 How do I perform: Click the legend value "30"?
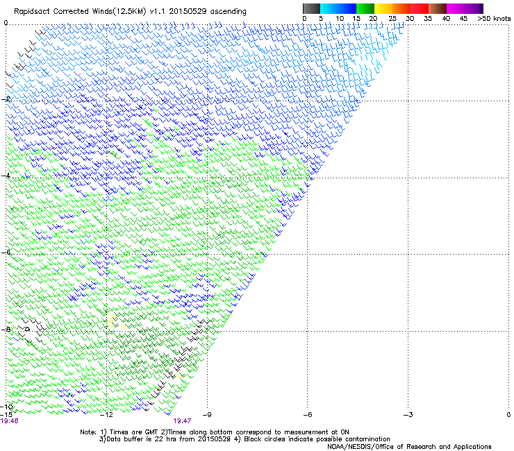pyautogui.click(x=410, y=19)
